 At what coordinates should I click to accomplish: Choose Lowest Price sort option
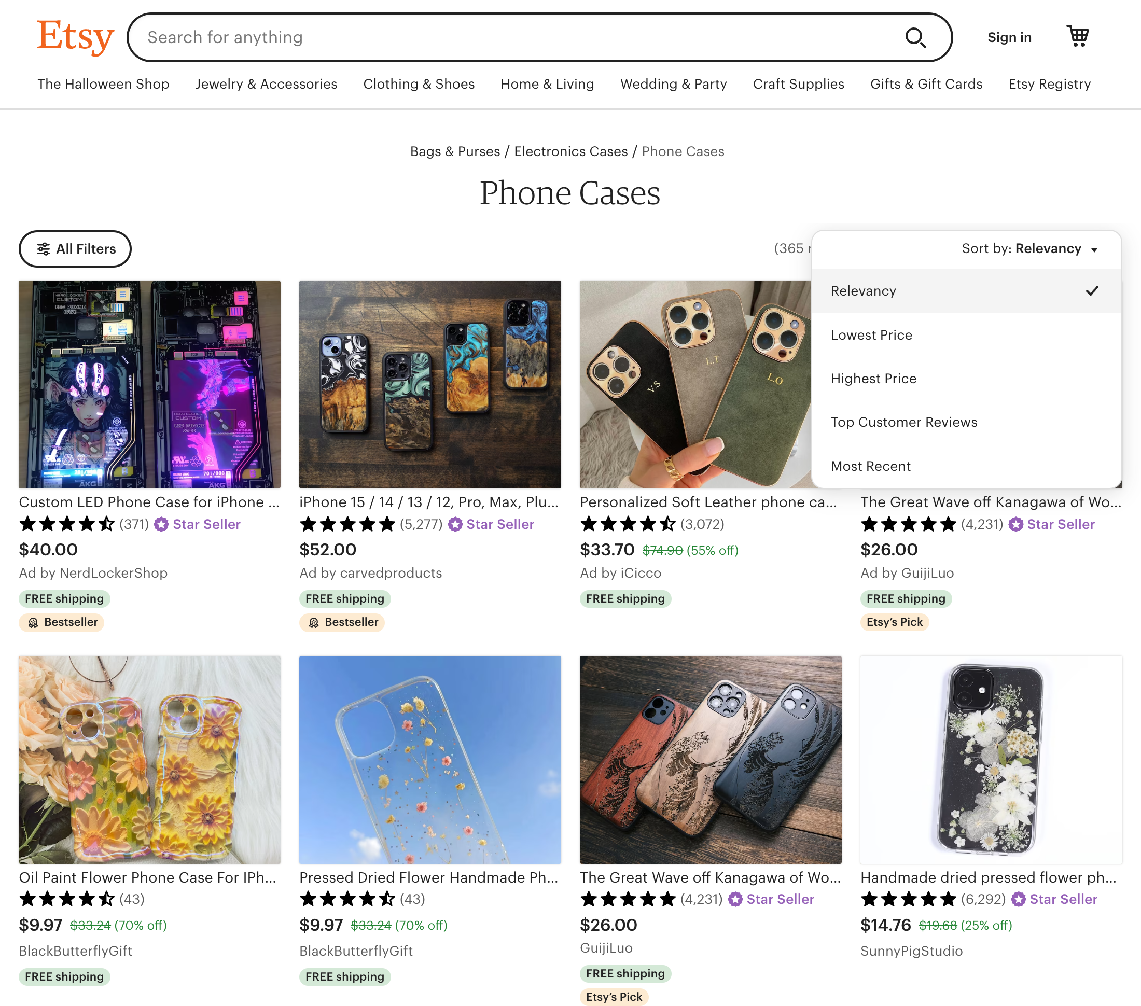(871, 335)
